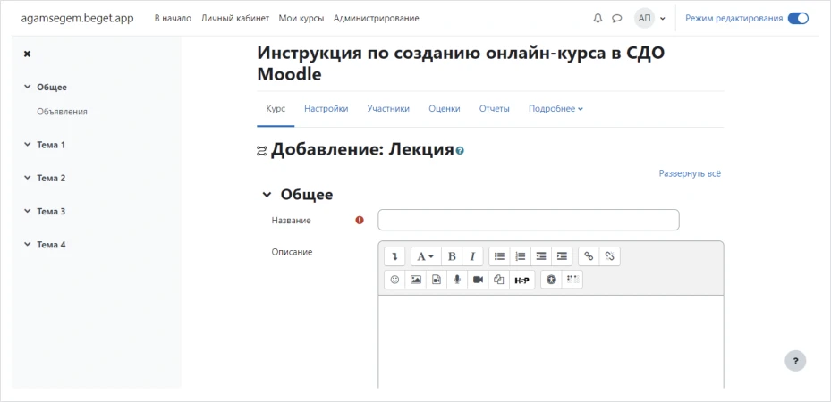Screen dimensions: 831x402
Task: Switch to the Настройки tab
Action: (326, 109)
